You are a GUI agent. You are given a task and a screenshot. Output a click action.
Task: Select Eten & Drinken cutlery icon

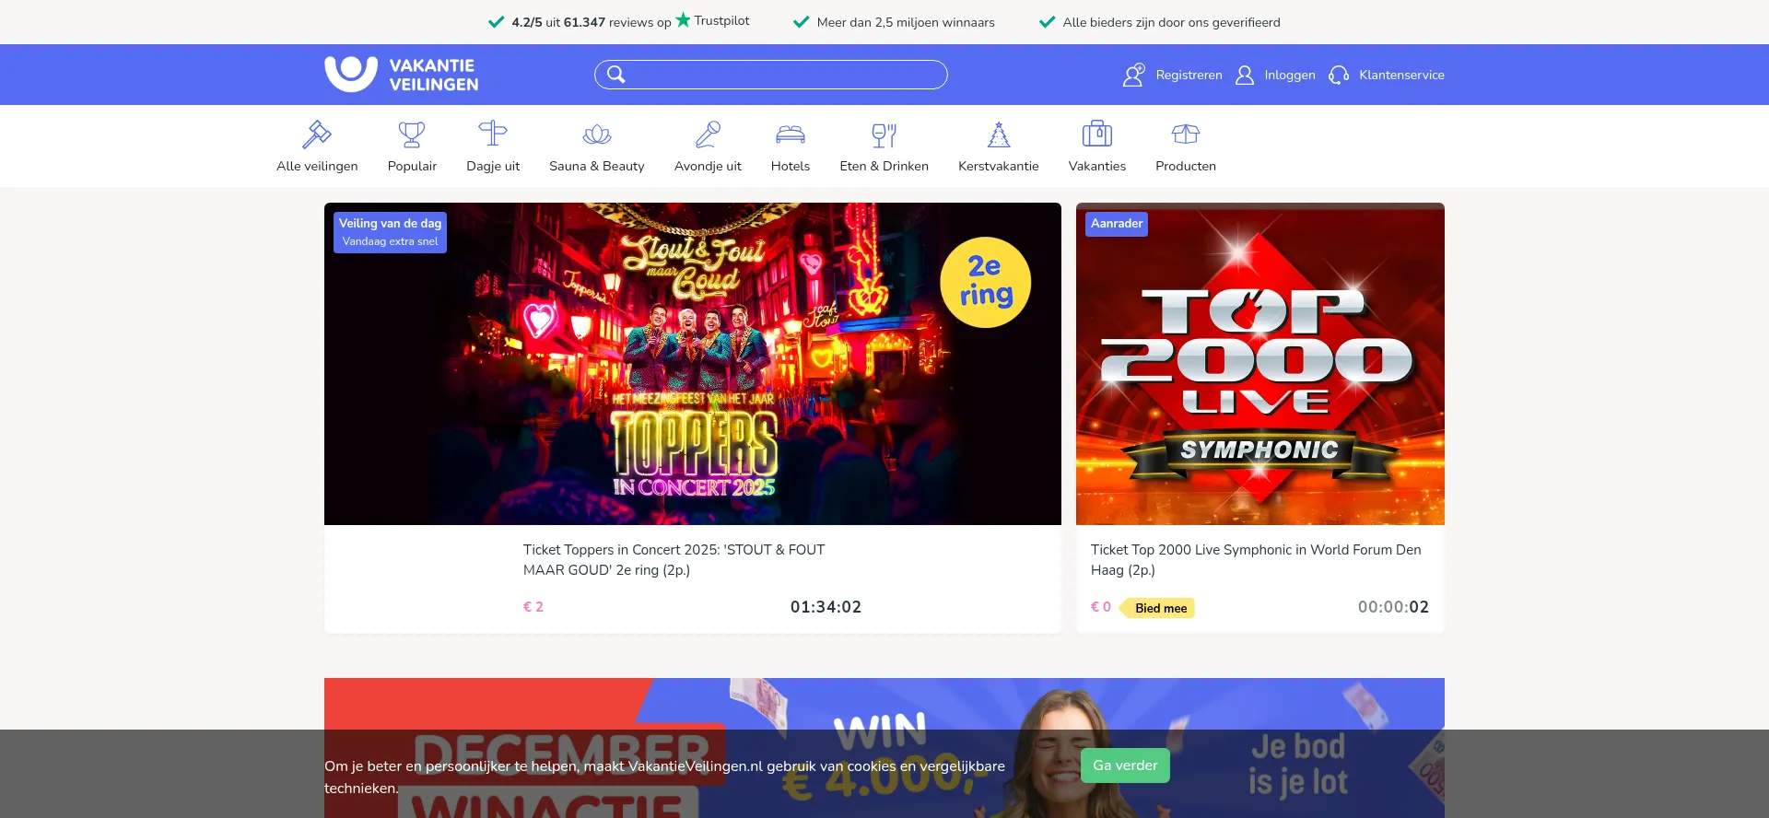884,134
